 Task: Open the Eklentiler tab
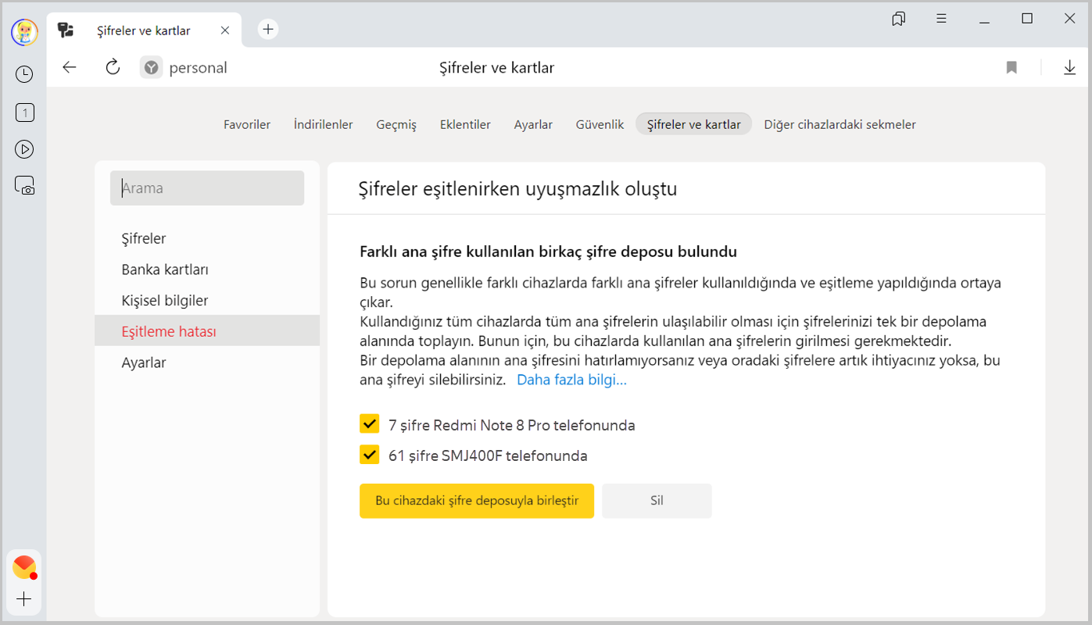[465, 124]
